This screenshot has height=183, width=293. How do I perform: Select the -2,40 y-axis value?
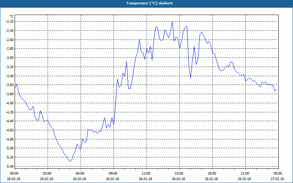tap(10, 31)
